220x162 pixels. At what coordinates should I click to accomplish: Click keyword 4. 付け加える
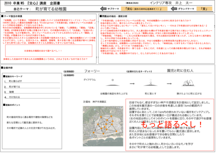[x=12, y=97]
